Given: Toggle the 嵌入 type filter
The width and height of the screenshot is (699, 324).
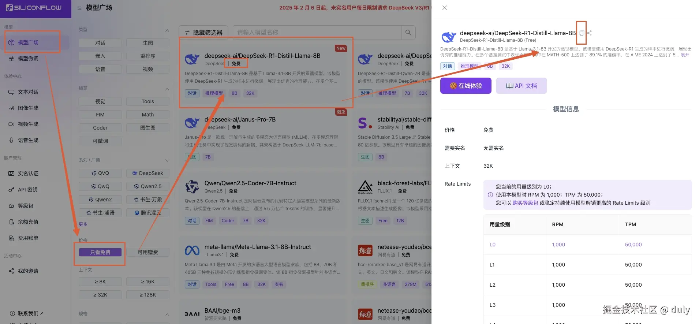Looking at the screenshot, I should [x=100, y=56].
